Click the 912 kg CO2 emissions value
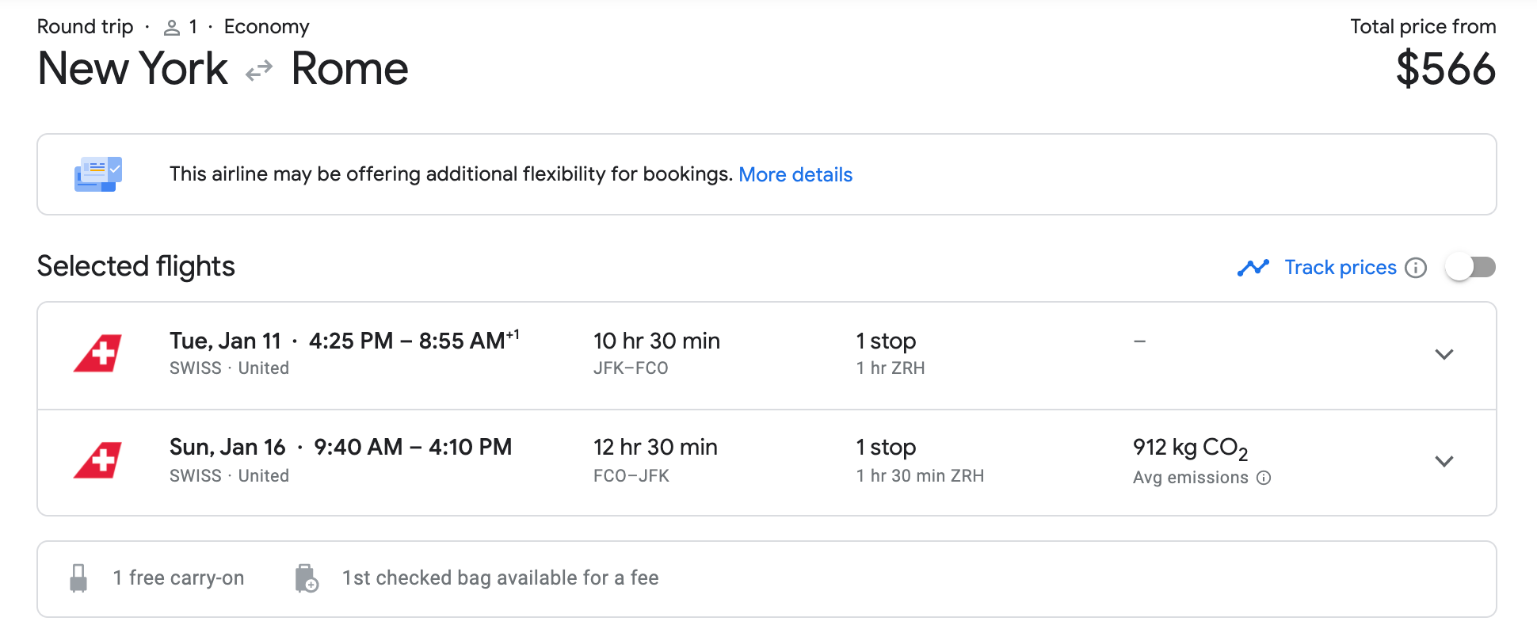 tap(1190, 448)
